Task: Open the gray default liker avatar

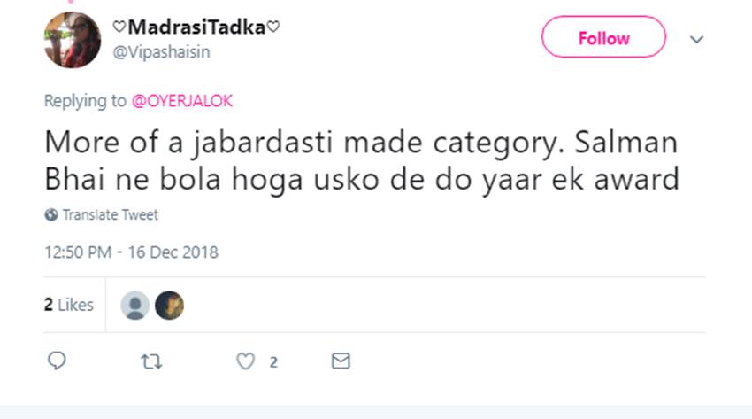Action: [134, 306]
